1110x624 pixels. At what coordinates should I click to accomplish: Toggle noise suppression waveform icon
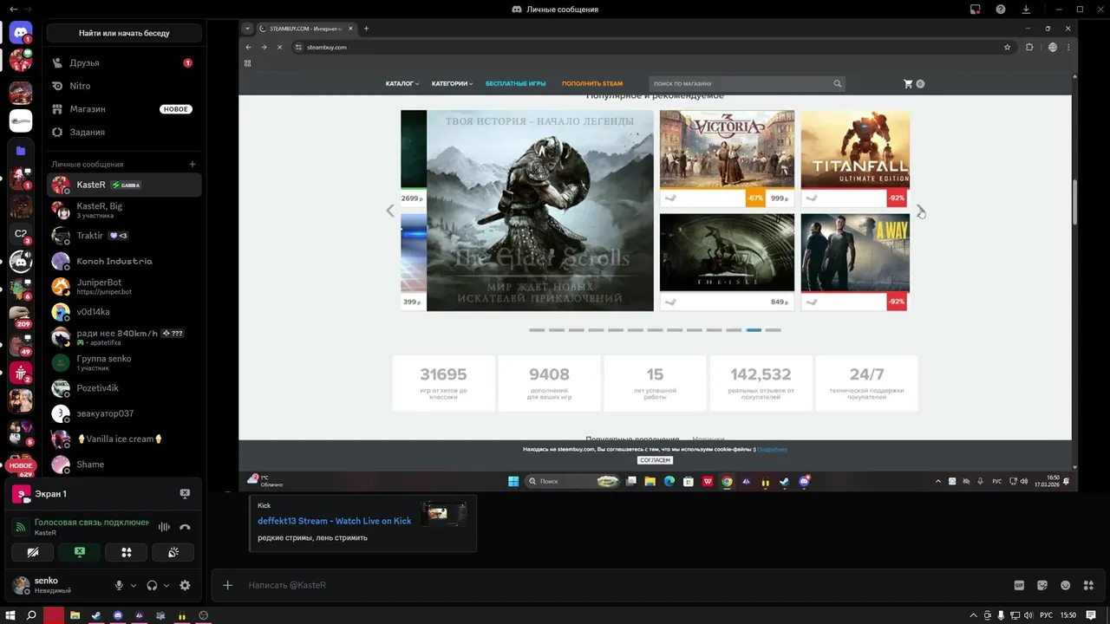(x=164, y=527)
